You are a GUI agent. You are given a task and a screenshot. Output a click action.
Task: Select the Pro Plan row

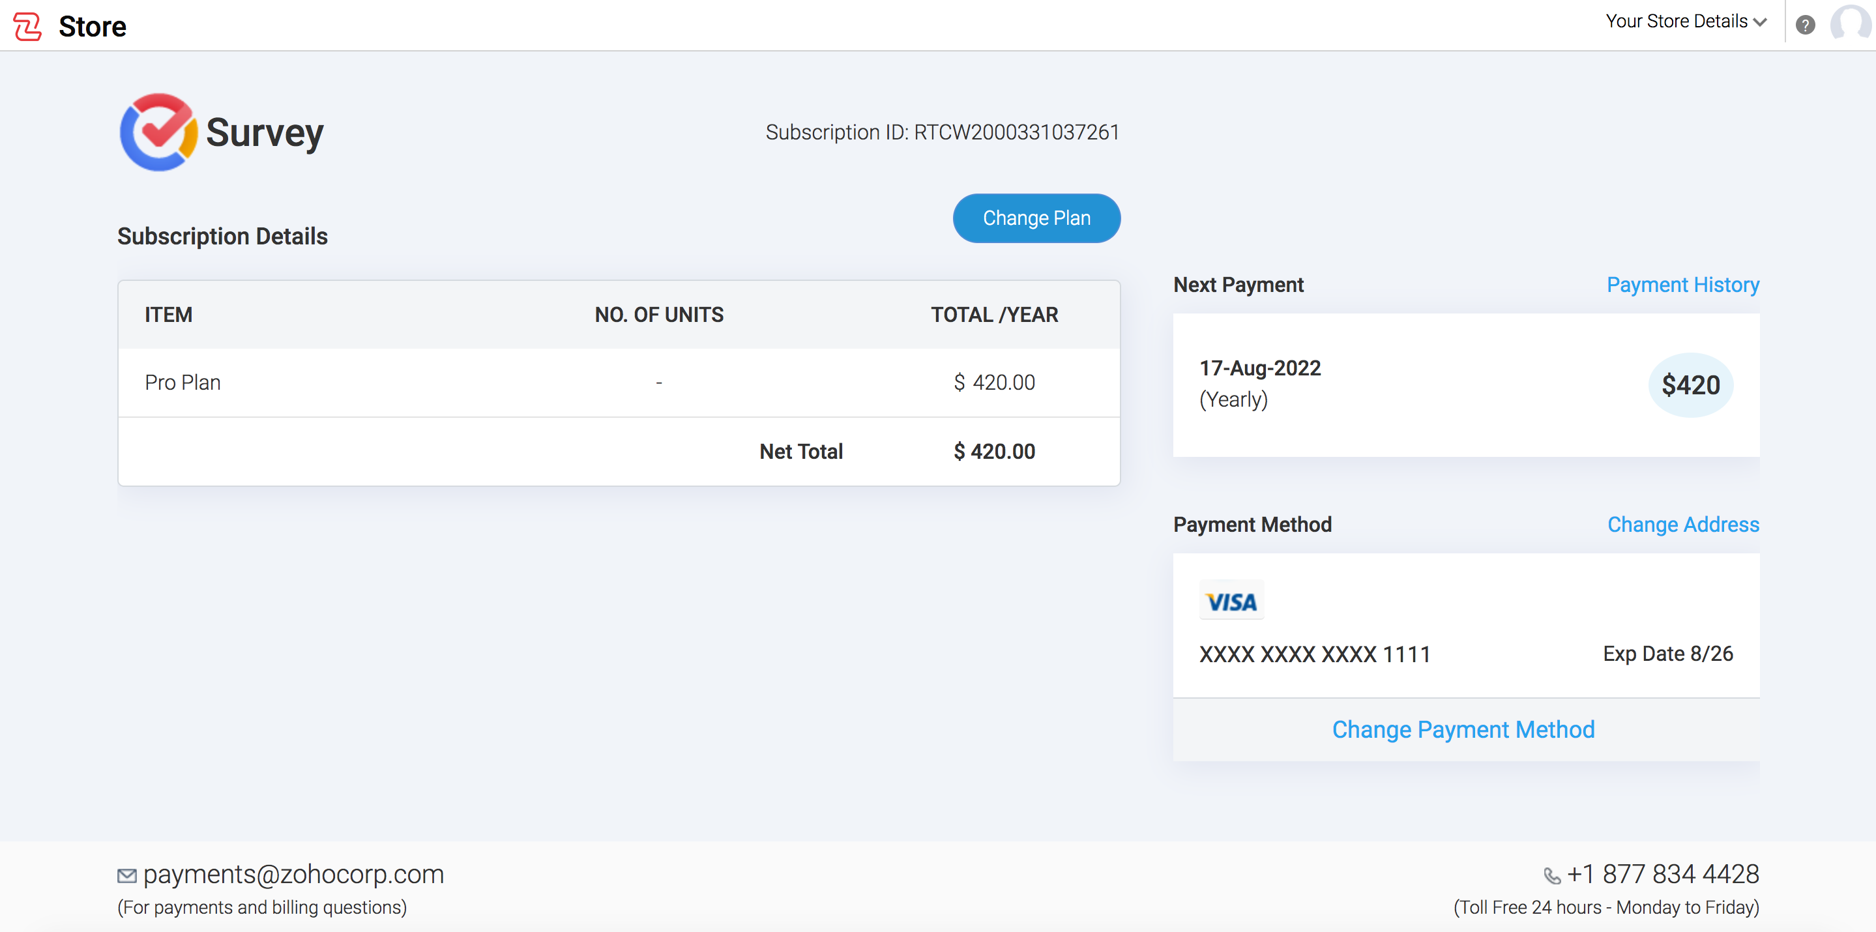pos(182,383)
